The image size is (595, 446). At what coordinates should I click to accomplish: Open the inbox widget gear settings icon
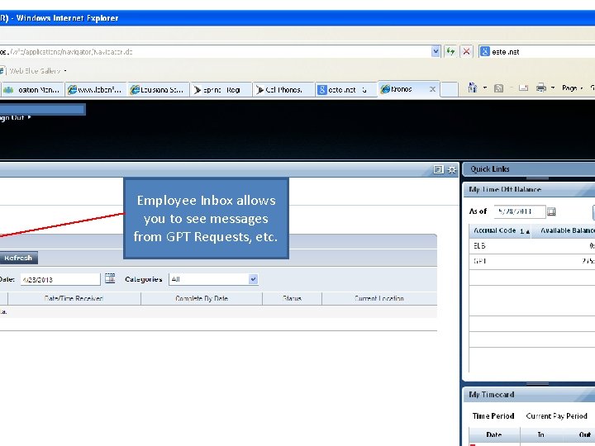tap(451, 169)
